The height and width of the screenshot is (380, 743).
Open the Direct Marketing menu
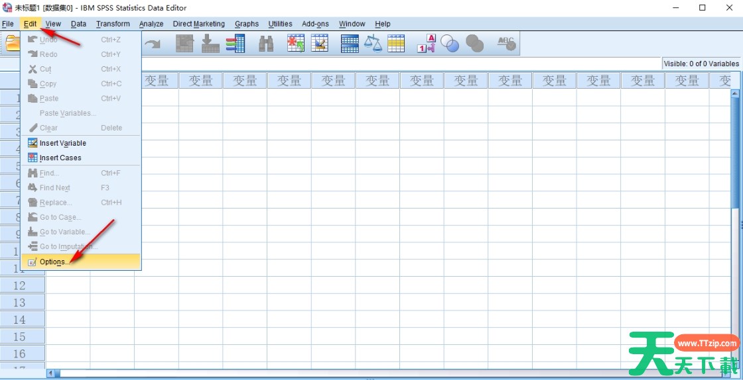click(198, 24)
